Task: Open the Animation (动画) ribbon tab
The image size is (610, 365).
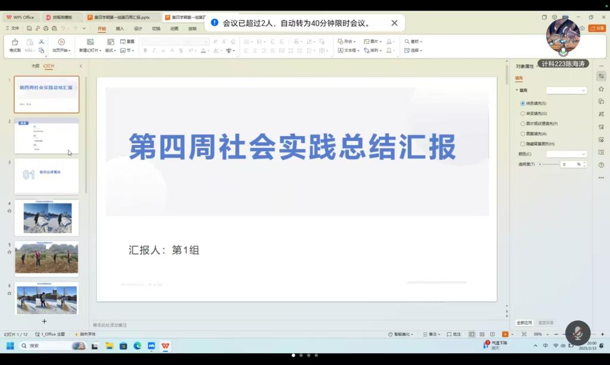Action: [x=174, y=29]
